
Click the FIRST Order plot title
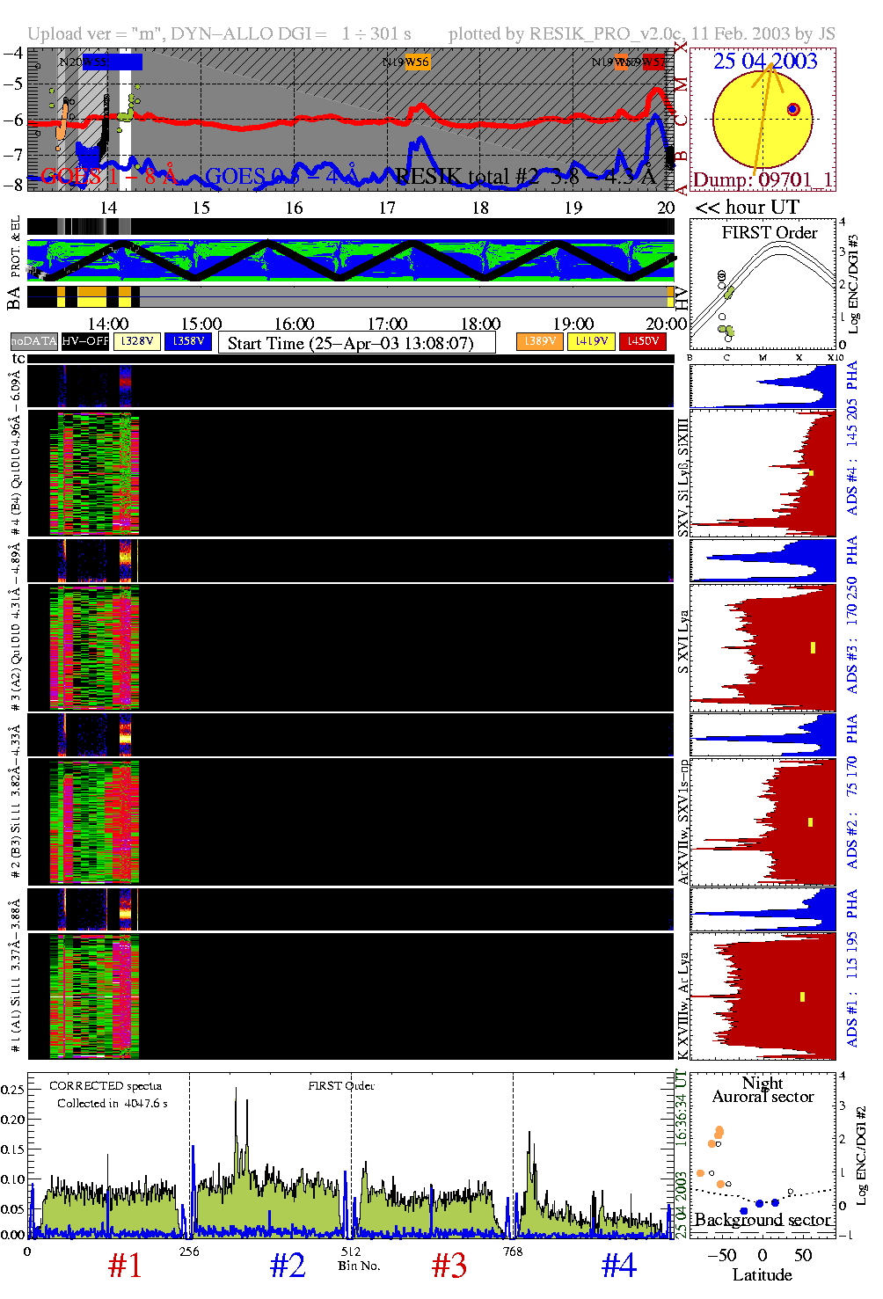click(770, 233)
